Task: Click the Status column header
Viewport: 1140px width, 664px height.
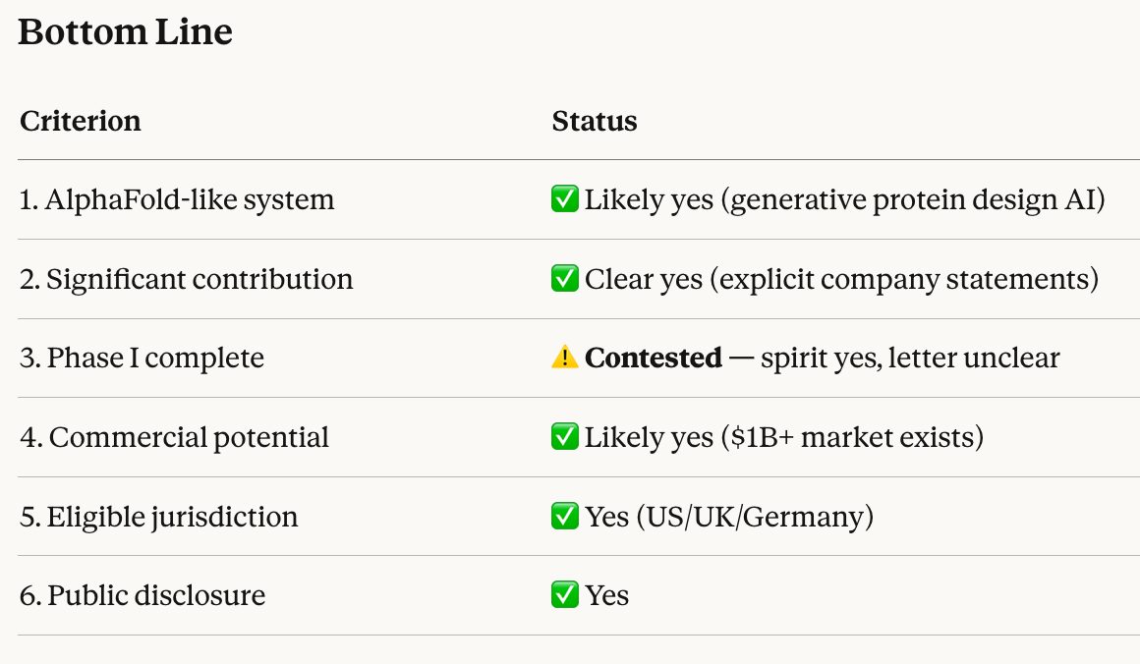Action: click(x=595, y=121)
